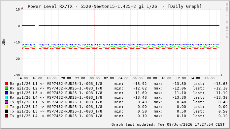Screen dimensions: 230x129
Task: Click the -20 y-axis tick label
Action: coord(17,59)
